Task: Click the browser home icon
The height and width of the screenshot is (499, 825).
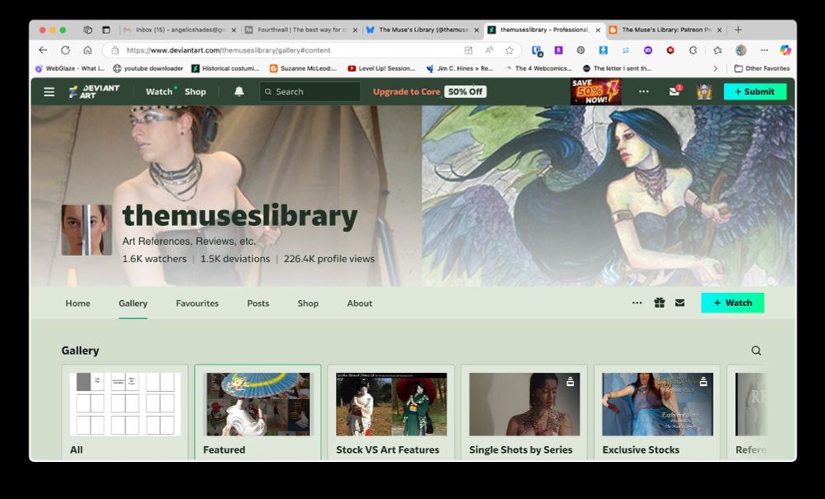Action: point(88,50)
